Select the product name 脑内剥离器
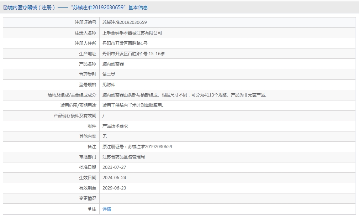Viewport: 359px width, 218px height. pos(113,64)
